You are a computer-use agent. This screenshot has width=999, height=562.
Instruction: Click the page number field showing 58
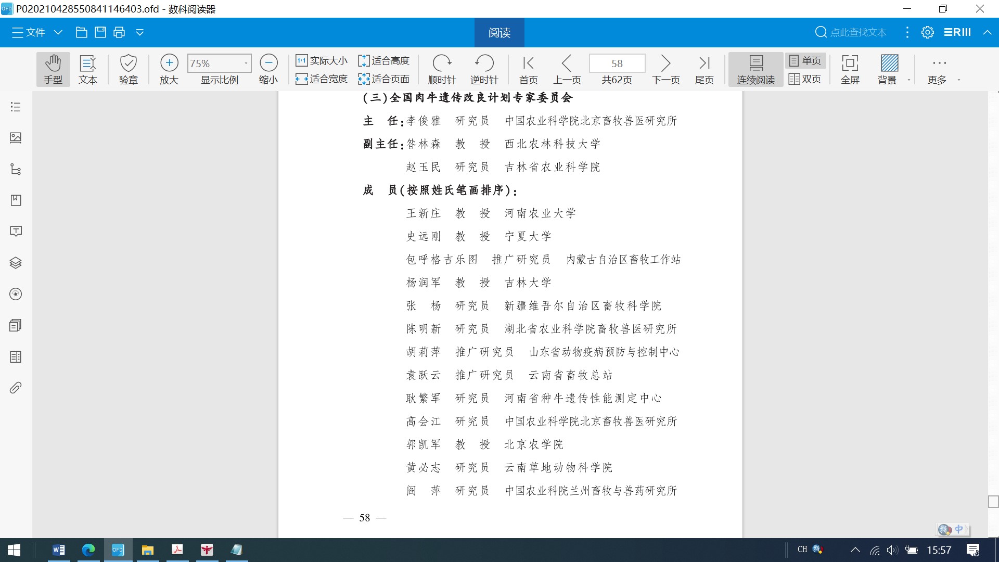pos(617,63)
